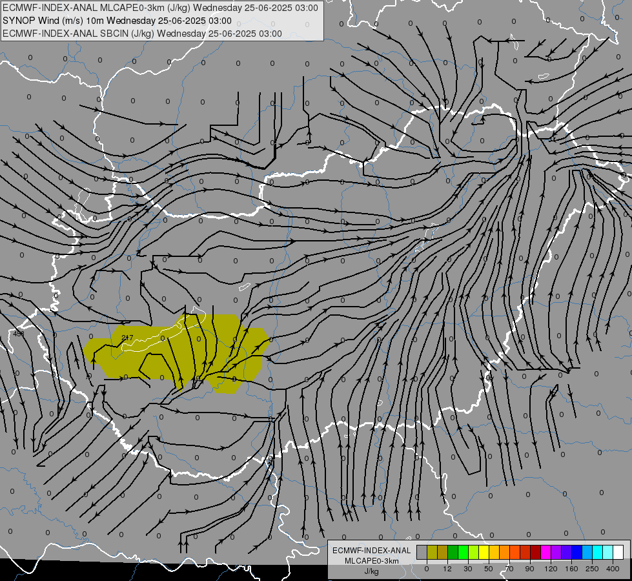Click the legend label ECMWF-INDEX-ANAL
The height and width of the screenshot is (581, 632).
coord(371,551)
